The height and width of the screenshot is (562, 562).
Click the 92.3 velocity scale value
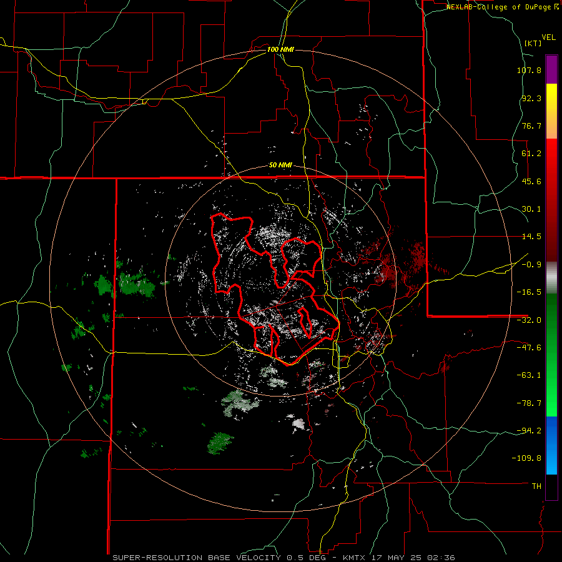(531, 98)
